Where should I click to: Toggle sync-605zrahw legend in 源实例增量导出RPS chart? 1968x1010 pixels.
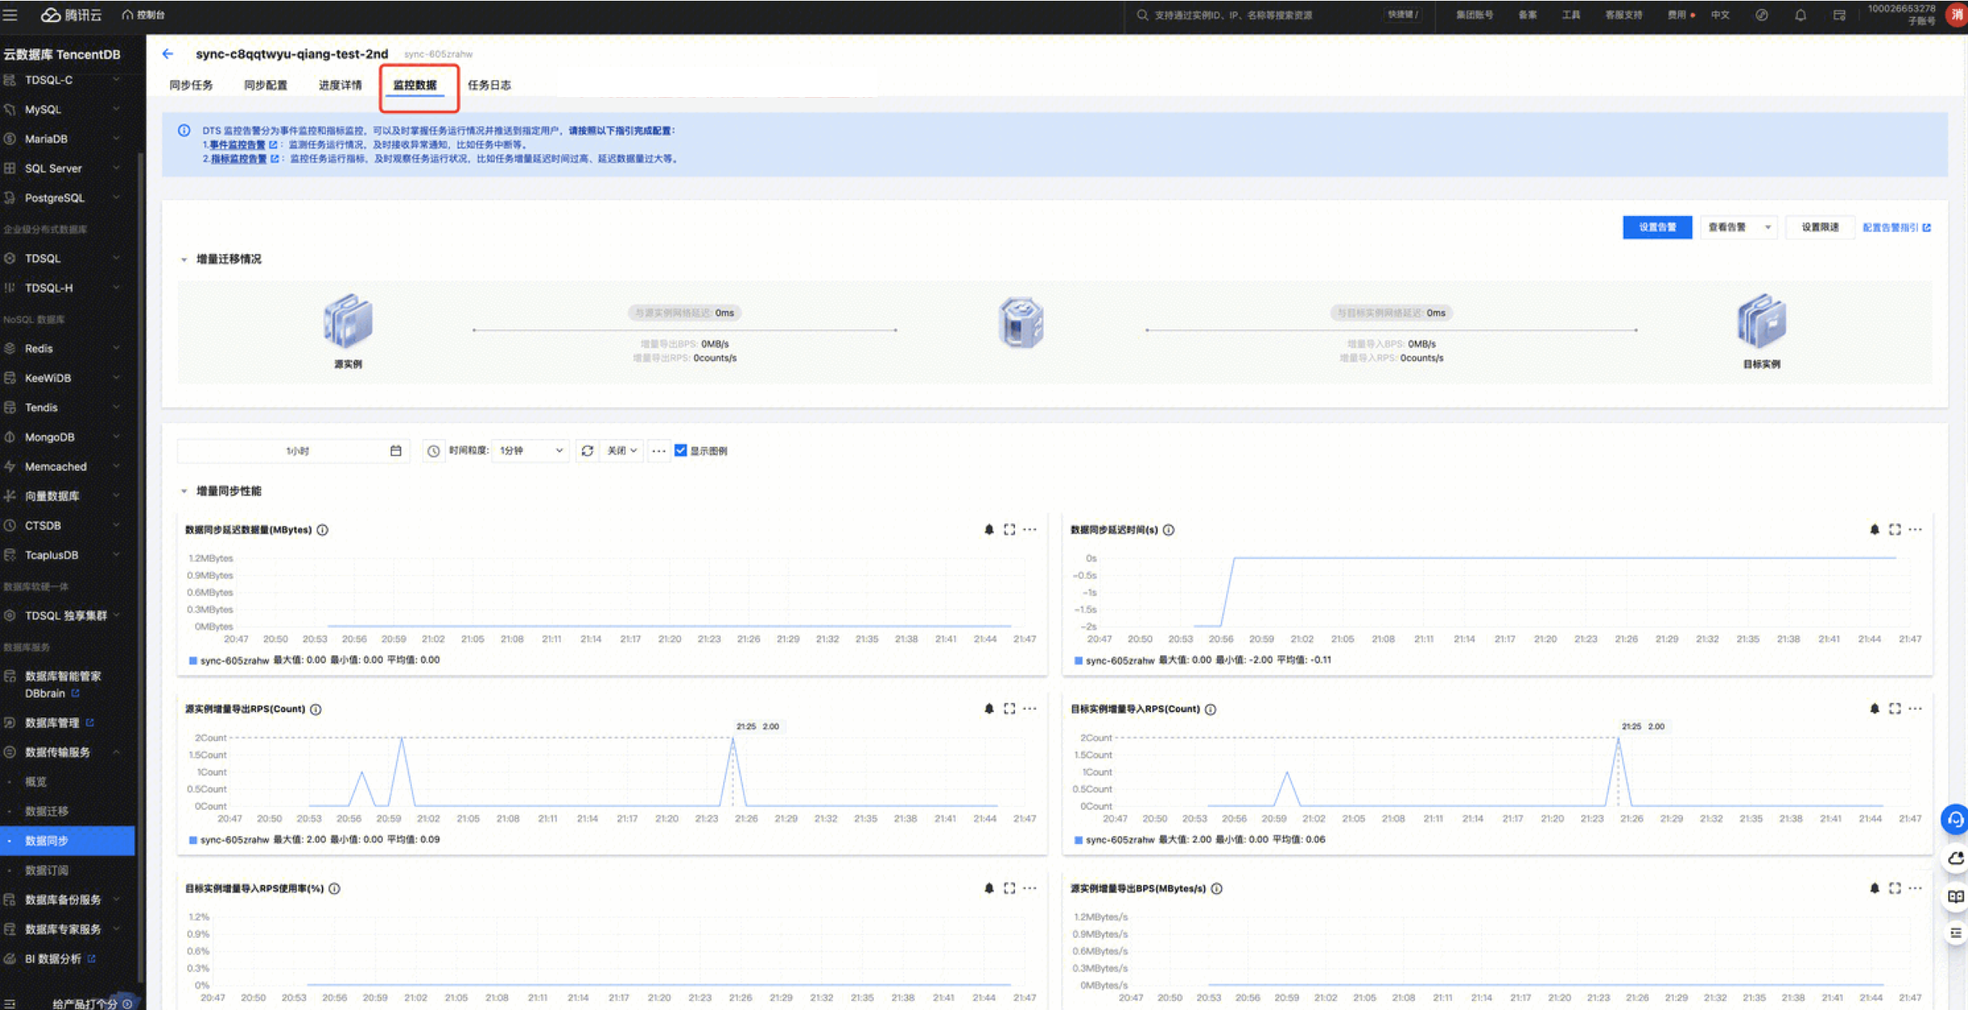coord(234,839)
